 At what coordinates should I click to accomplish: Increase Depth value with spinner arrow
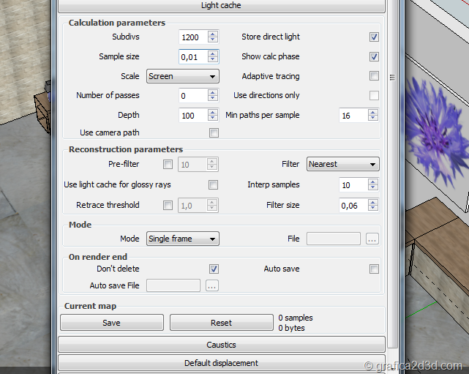(x=213, y=112)
